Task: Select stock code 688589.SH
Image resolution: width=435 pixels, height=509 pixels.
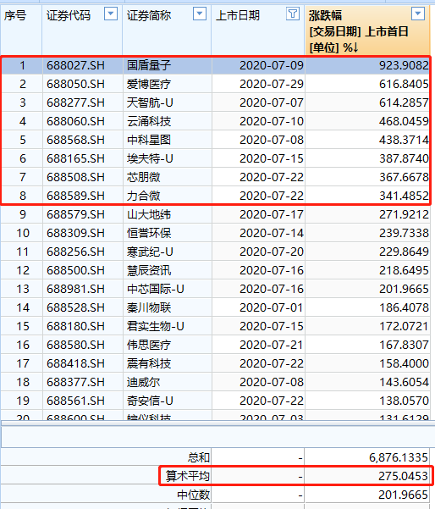Action: (x=75, y=196)
